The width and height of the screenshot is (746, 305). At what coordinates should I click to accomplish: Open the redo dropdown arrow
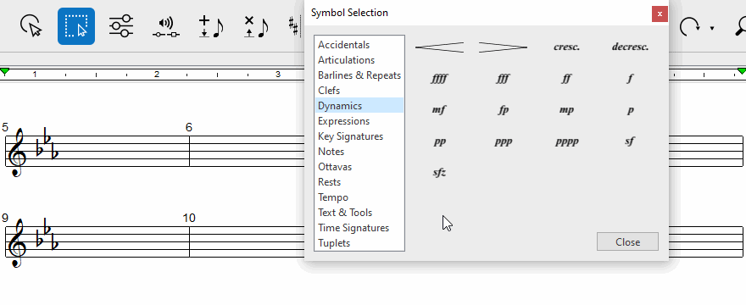point(712,28)
